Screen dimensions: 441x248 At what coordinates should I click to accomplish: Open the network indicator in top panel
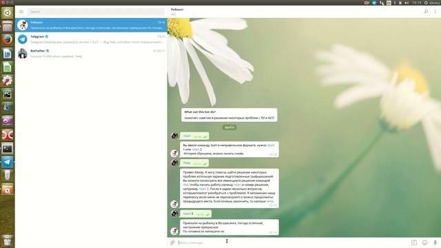[x=382, y=3]
